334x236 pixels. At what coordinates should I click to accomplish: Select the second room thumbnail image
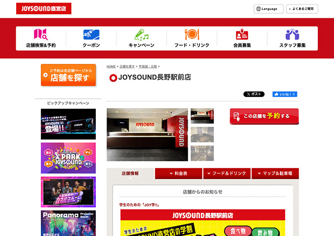pyautogui.click(x=202, y=135)
